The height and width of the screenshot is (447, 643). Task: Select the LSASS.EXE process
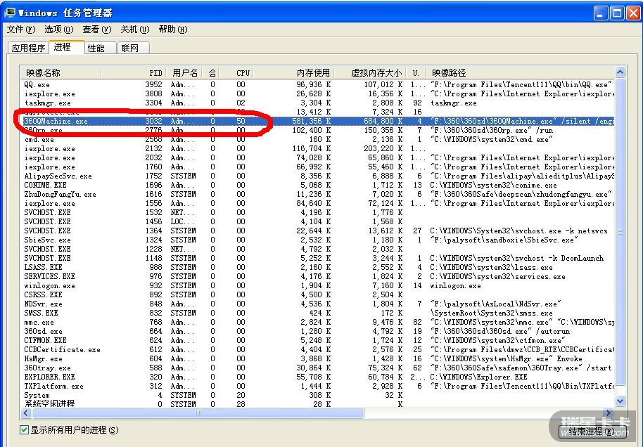coord(317,267)
